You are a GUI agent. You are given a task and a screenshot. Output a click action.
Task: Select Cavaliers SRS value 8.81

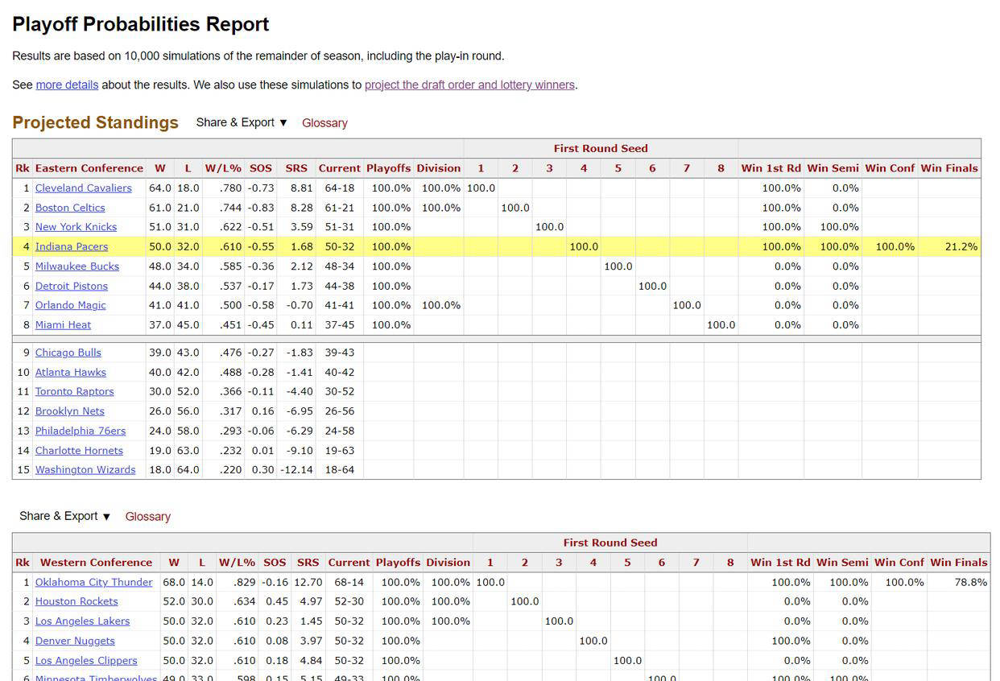[296, 188]
